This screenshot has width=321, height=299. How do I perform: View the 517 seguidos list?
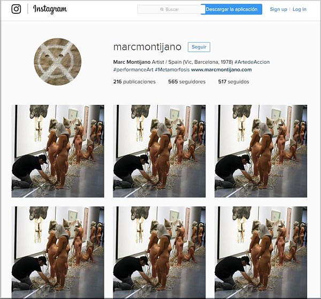pos(234,82)
